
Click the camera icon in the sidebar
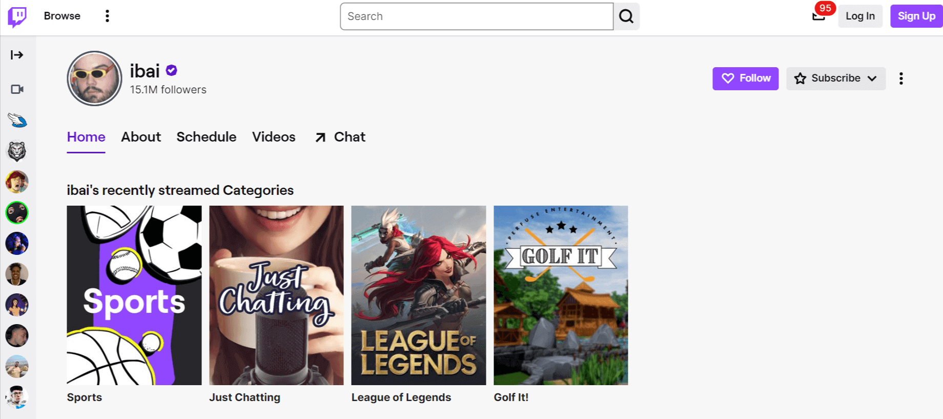pos(17,89)
